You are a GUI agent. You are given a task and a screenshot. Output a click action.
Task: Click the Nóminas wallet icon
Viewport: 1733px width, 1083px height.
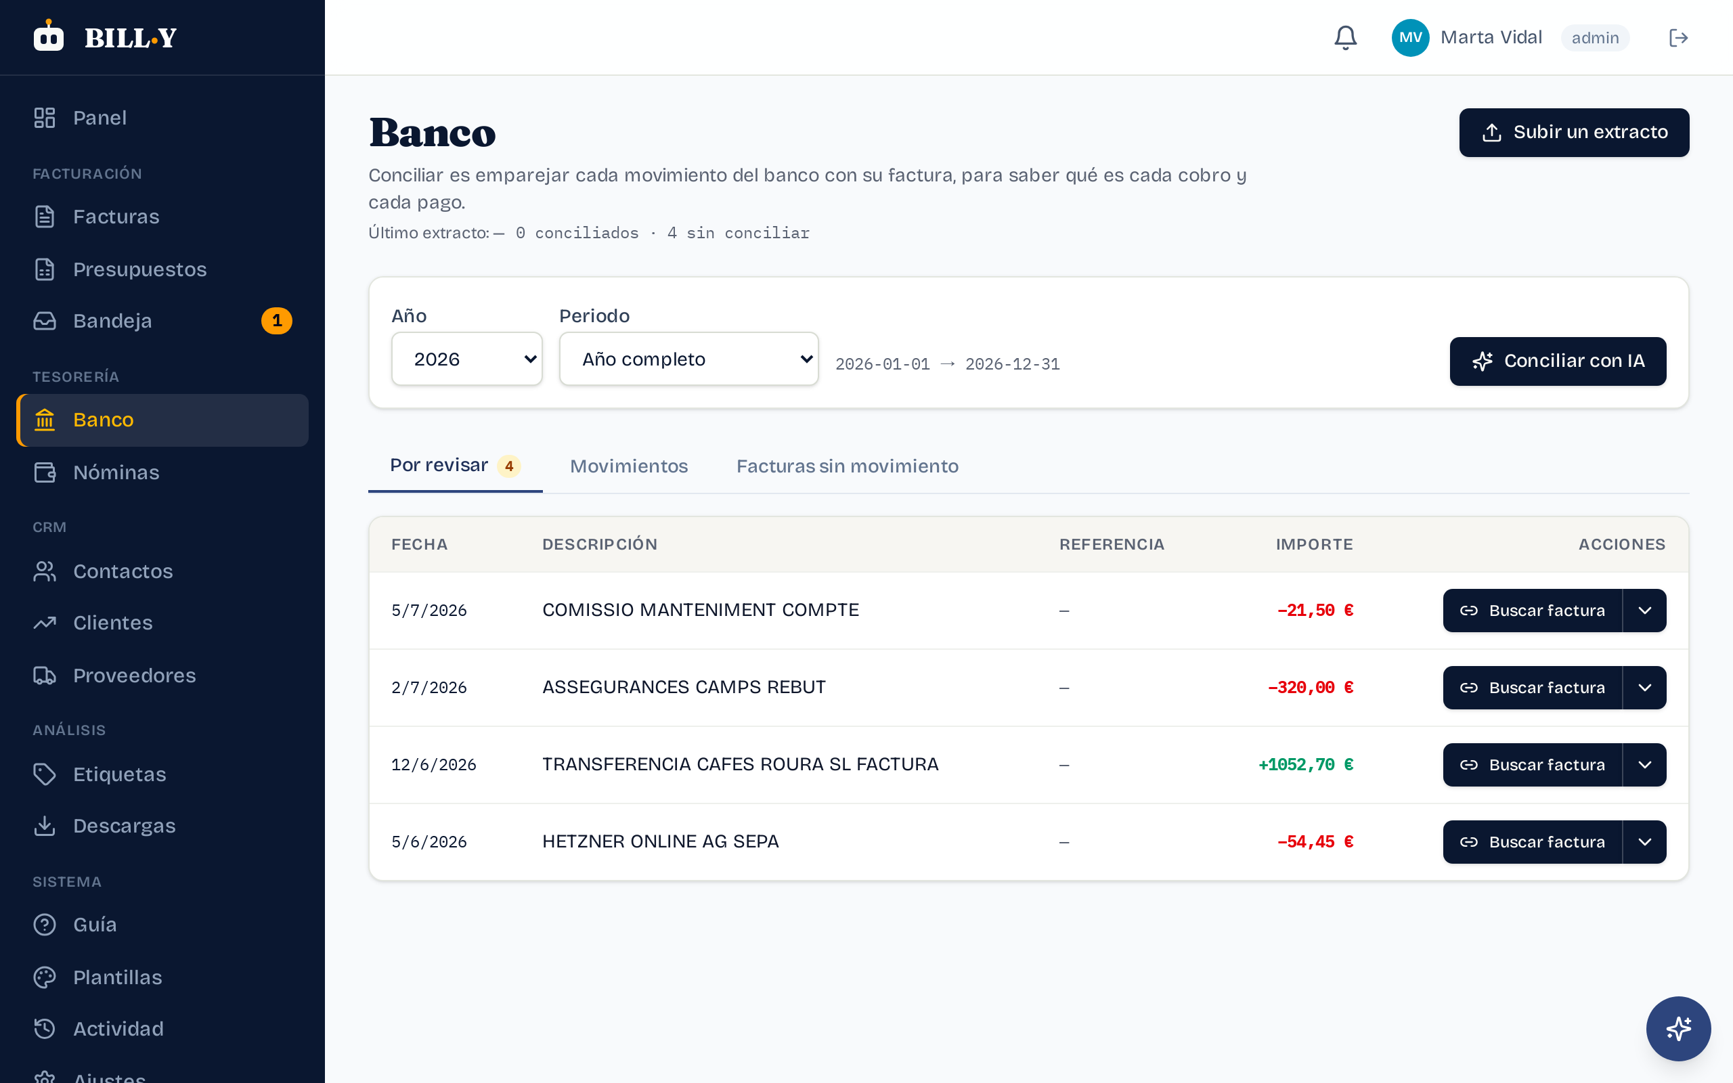[x=45, y=472]
